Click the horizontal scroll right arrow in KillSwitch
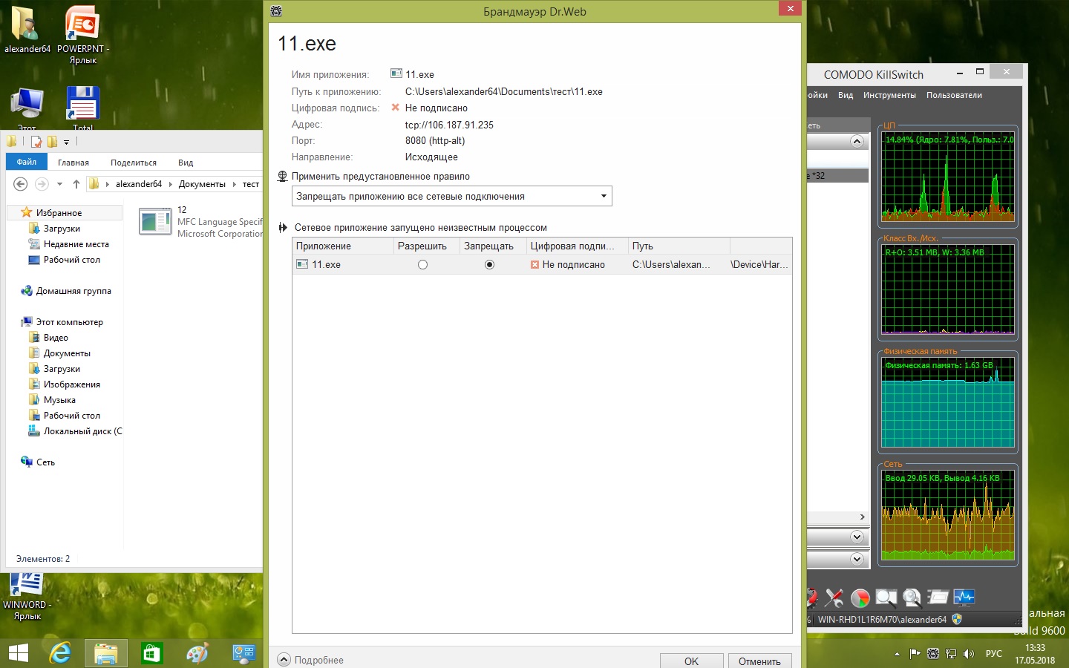1069x668 pixels. [x=862, y=517]
